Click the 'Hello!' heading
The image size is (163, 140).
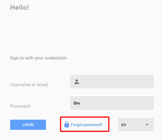click(20, 8)
